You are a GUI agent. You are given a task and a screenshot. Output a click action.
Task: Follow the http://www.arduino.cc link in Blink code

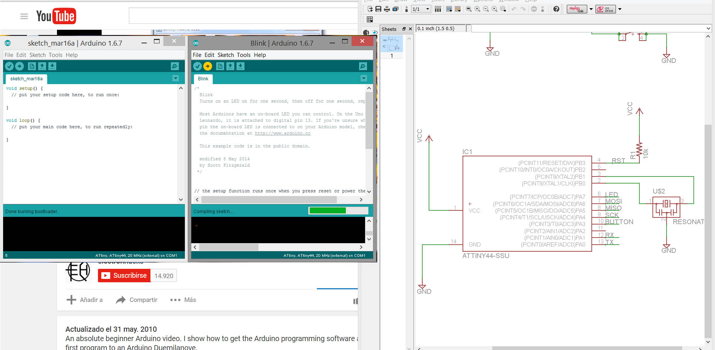tap(283, 133)
